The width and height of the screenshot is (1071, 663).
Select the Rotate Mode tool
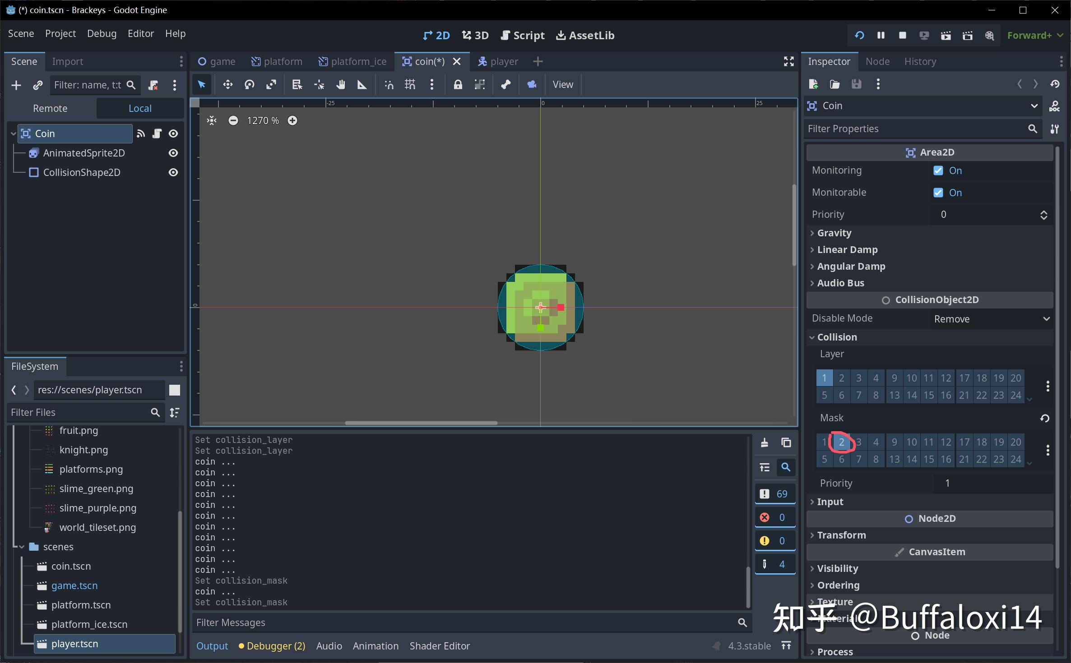tap(249, 84)
